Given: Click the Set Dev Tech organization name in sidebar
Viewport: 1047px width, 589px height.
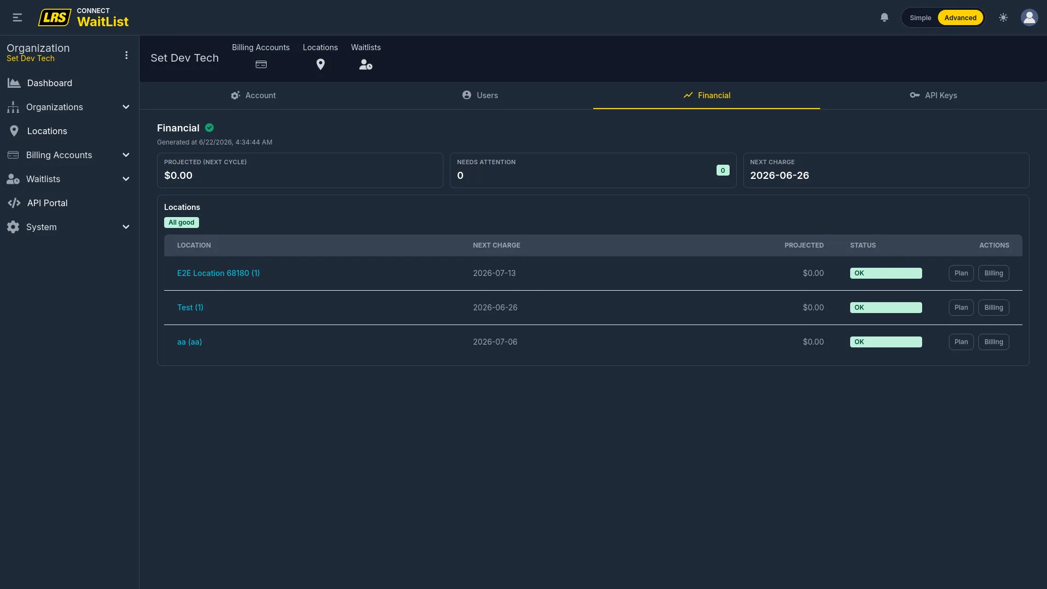Looking at the screenshot, I should [31, 58].
